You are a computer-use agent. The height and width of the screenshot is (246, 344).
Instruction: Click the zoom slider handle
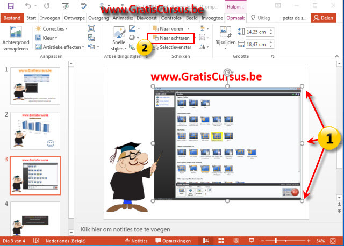pos(276,241)
